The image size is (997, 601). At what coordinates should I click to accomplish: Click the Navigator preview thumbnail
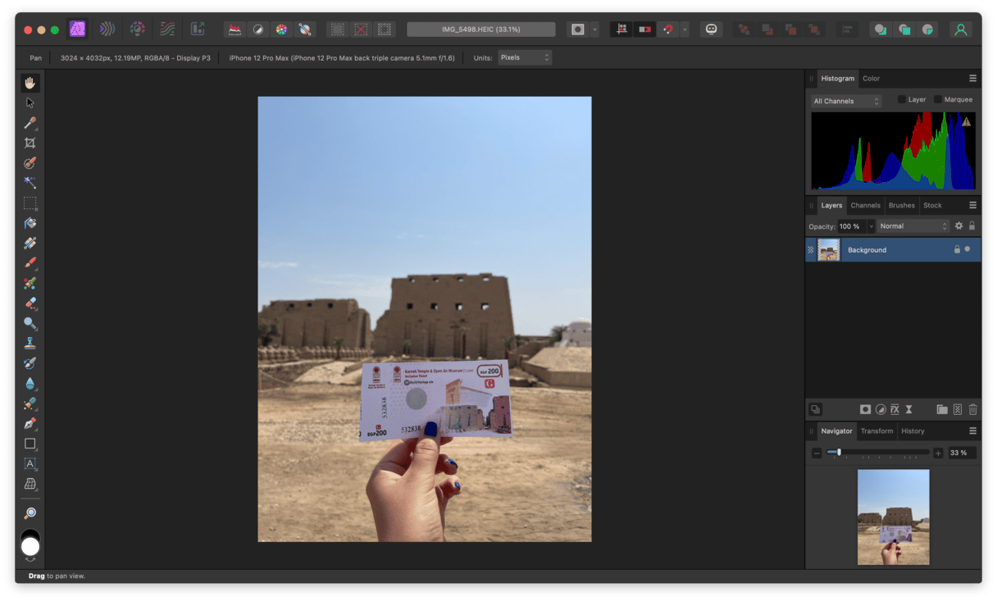pos(893,517)
